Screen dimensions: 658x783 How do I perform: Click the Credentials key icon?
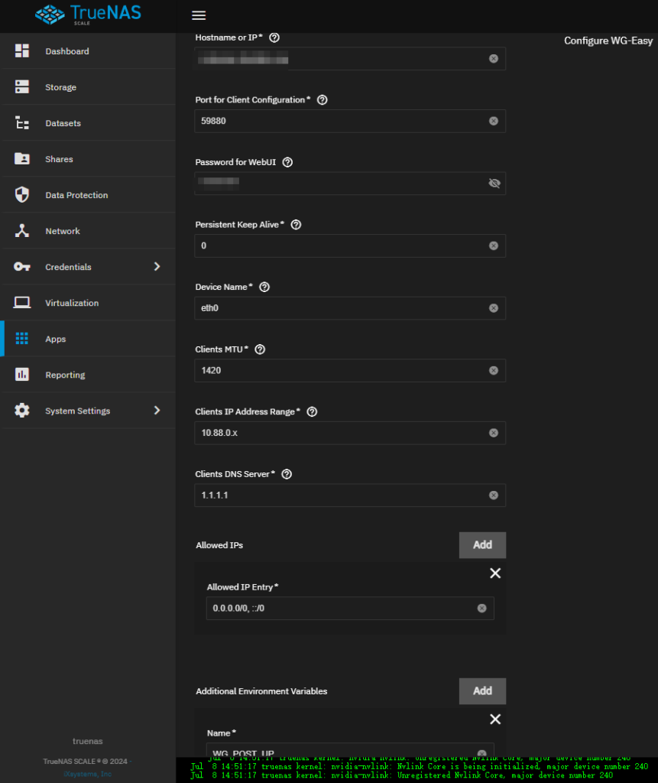[22, 267]
